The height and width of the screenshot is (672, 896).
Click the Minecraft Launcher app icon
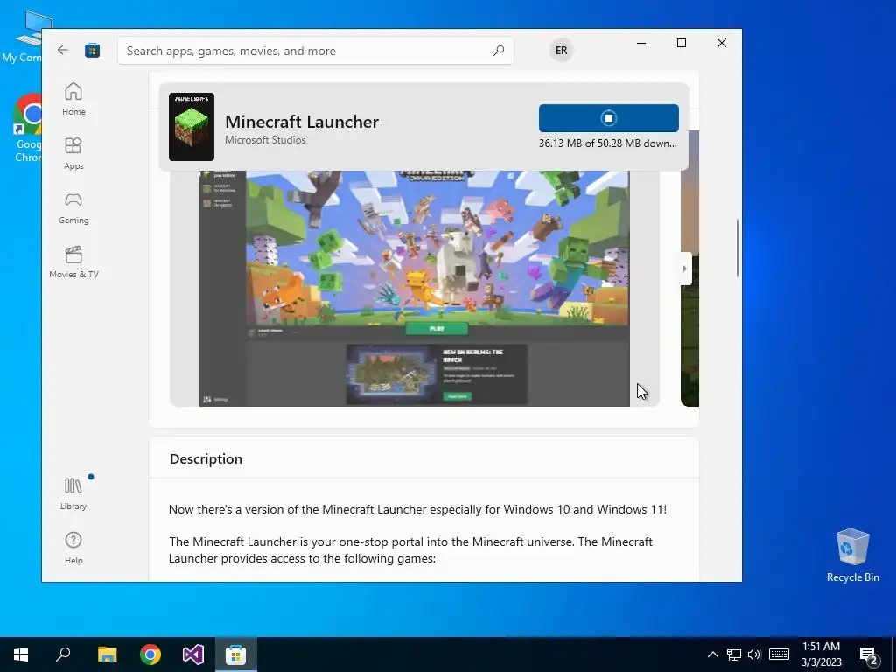point(192,127)
